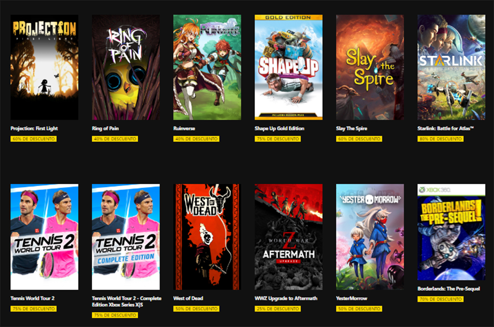Open the Tennis World Tour 2 cover
This screenshot has width=494, height=327.
point(44,237)
